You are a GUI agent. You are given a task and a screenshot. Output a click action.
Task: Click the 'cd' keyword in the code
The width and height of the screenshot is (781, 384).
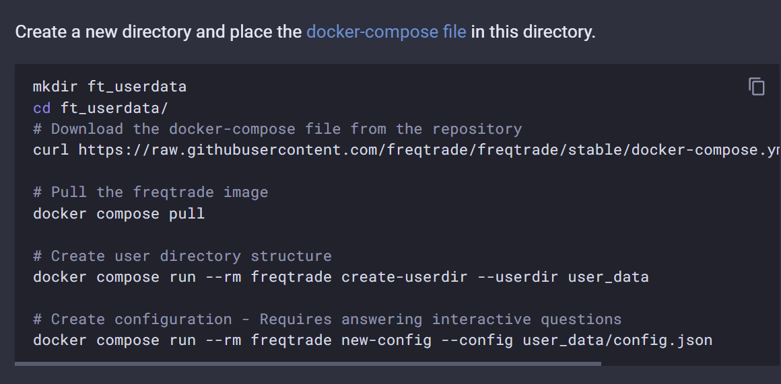tap(42, 108)
